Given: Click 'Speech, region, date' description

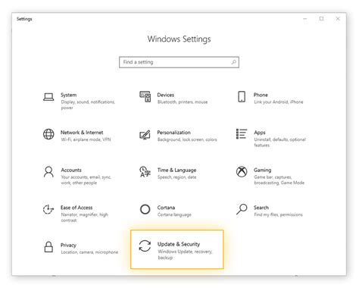Looking at the screenshot, I should pyautogui.click(x=176, y=177).
